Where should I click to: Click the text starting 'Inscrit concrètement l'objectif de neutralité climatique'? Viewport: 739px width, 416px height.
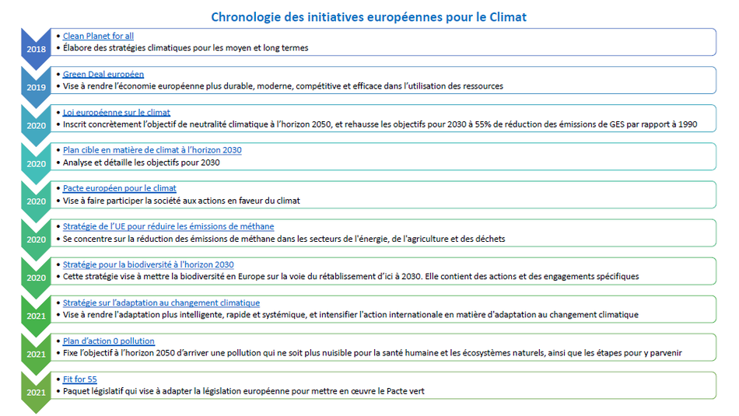380,124
